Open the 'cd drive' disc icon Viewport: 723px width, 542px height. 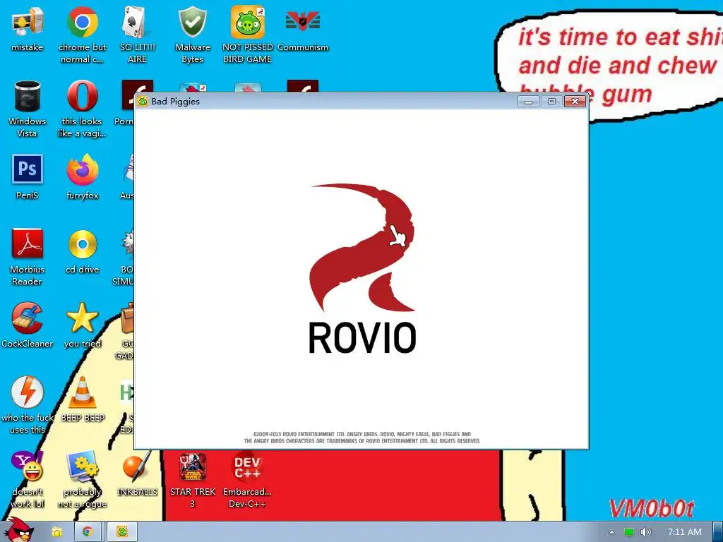coord(82,244)
